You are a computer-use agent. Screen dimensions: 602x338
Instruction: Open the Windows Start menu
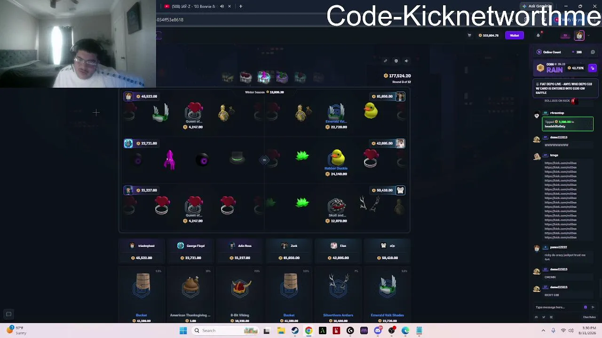pyautogui.click(x=183, y=330)
